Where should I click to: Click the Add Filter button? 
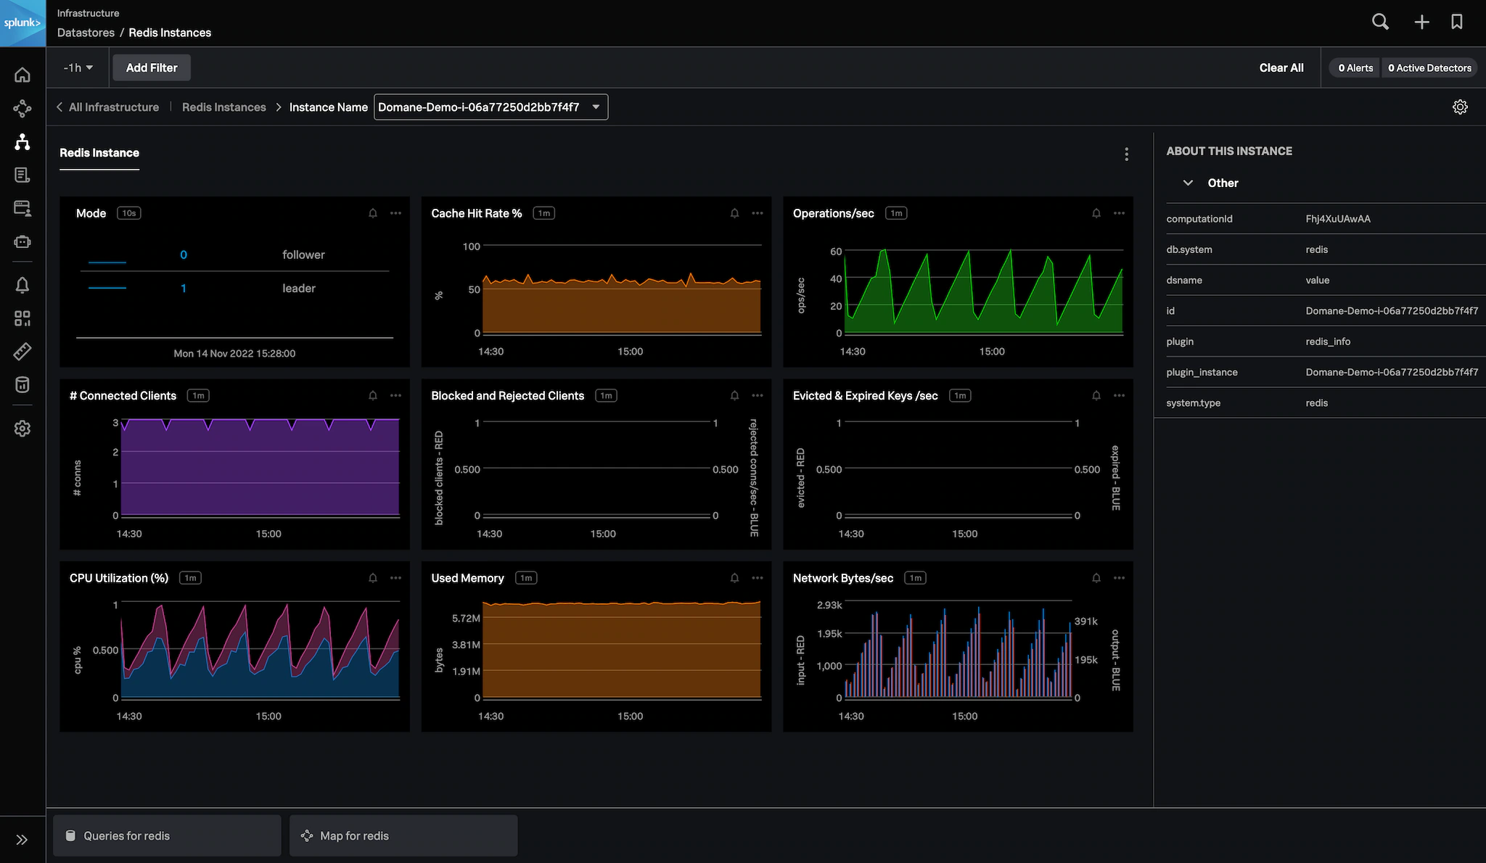[x=151, y=67]
